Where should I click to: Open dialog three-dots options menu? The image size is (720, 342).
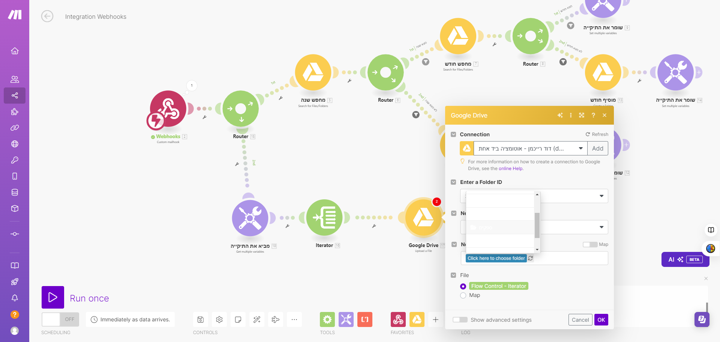(x=571, y=115)
